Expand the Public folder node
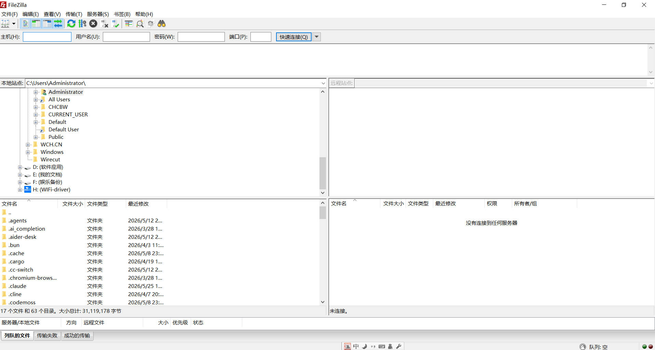The width and height of the screenshot is (655, 350). [x=36, y=137]
